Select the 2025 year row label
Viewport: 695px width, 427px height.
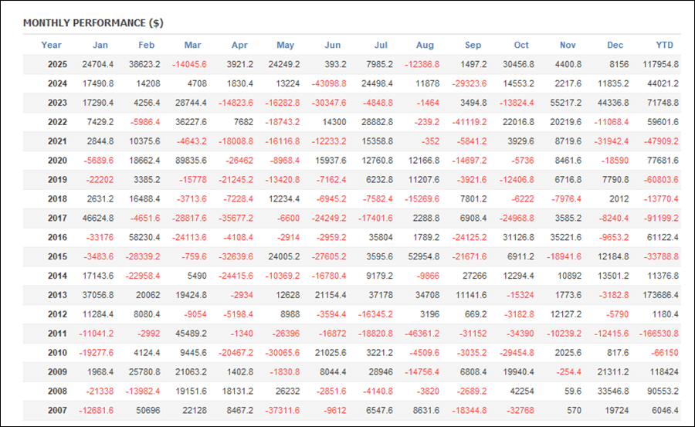[x=57, y=65]
